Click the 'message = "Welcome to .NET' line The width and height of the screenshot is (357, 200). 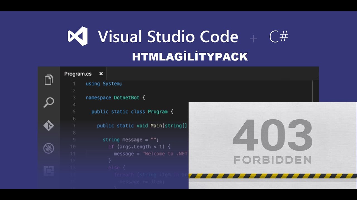pos(151,154)
